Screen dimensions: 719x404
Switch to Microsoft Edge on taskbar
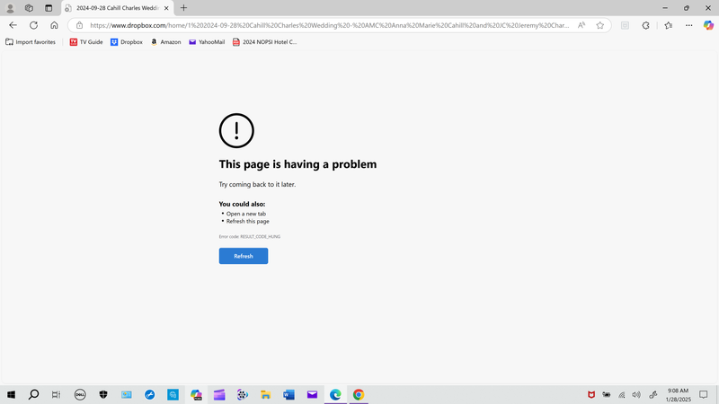point(335,394)
